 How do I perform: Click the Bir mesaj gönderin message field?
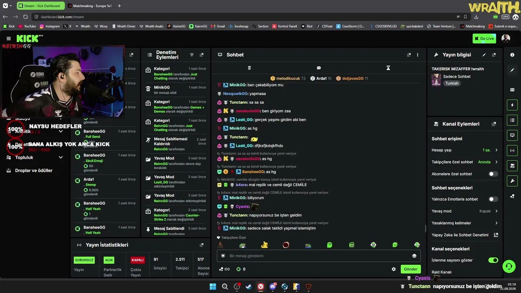[x=319, y=256]
